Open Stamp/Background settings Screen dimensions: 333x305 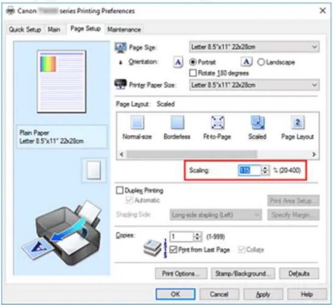(x=243, y=273)
